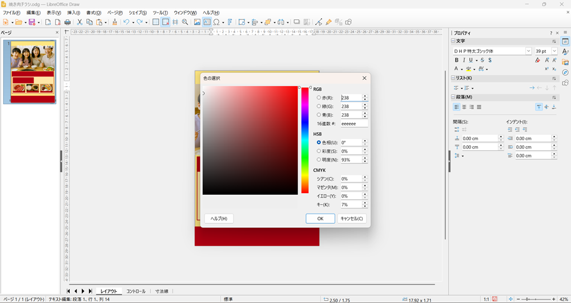Open the font color dropdown arrow
Screen dimensions: 571x303
click(461, 69)
